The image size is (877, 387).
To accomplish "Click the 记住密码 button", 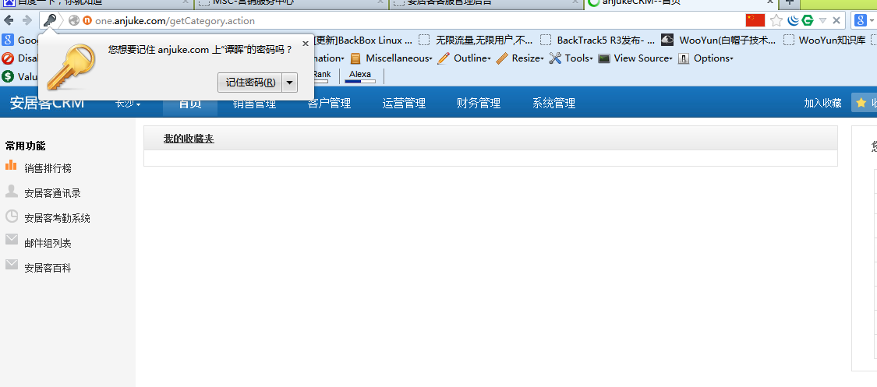I will (250, 83).
